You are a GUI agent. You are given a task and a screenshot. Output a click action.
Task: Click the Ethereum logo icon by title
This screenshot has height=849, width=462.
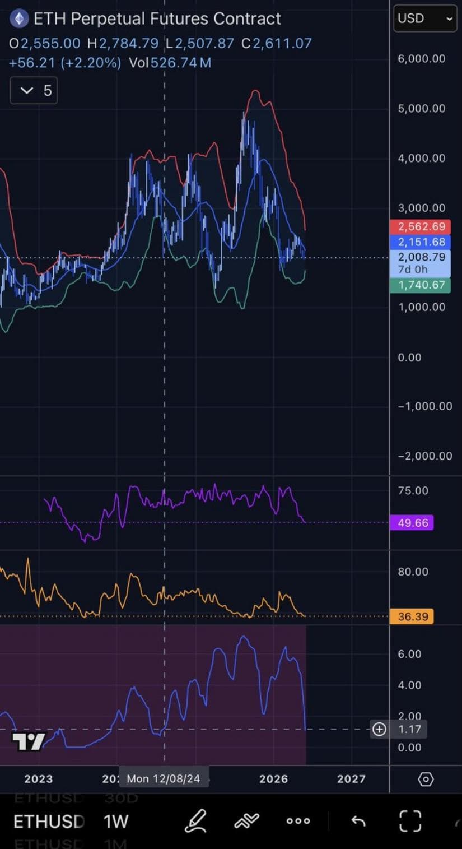point(20,19)
